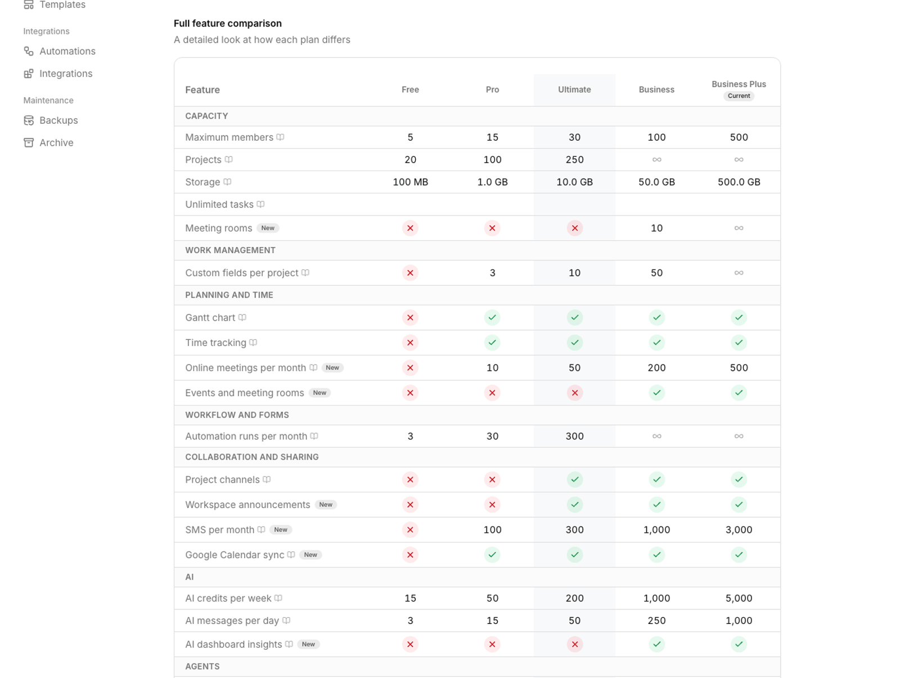Click the Pro column header
The height and width of the screenshot is (678, 900).
click(x=492, y=90)
